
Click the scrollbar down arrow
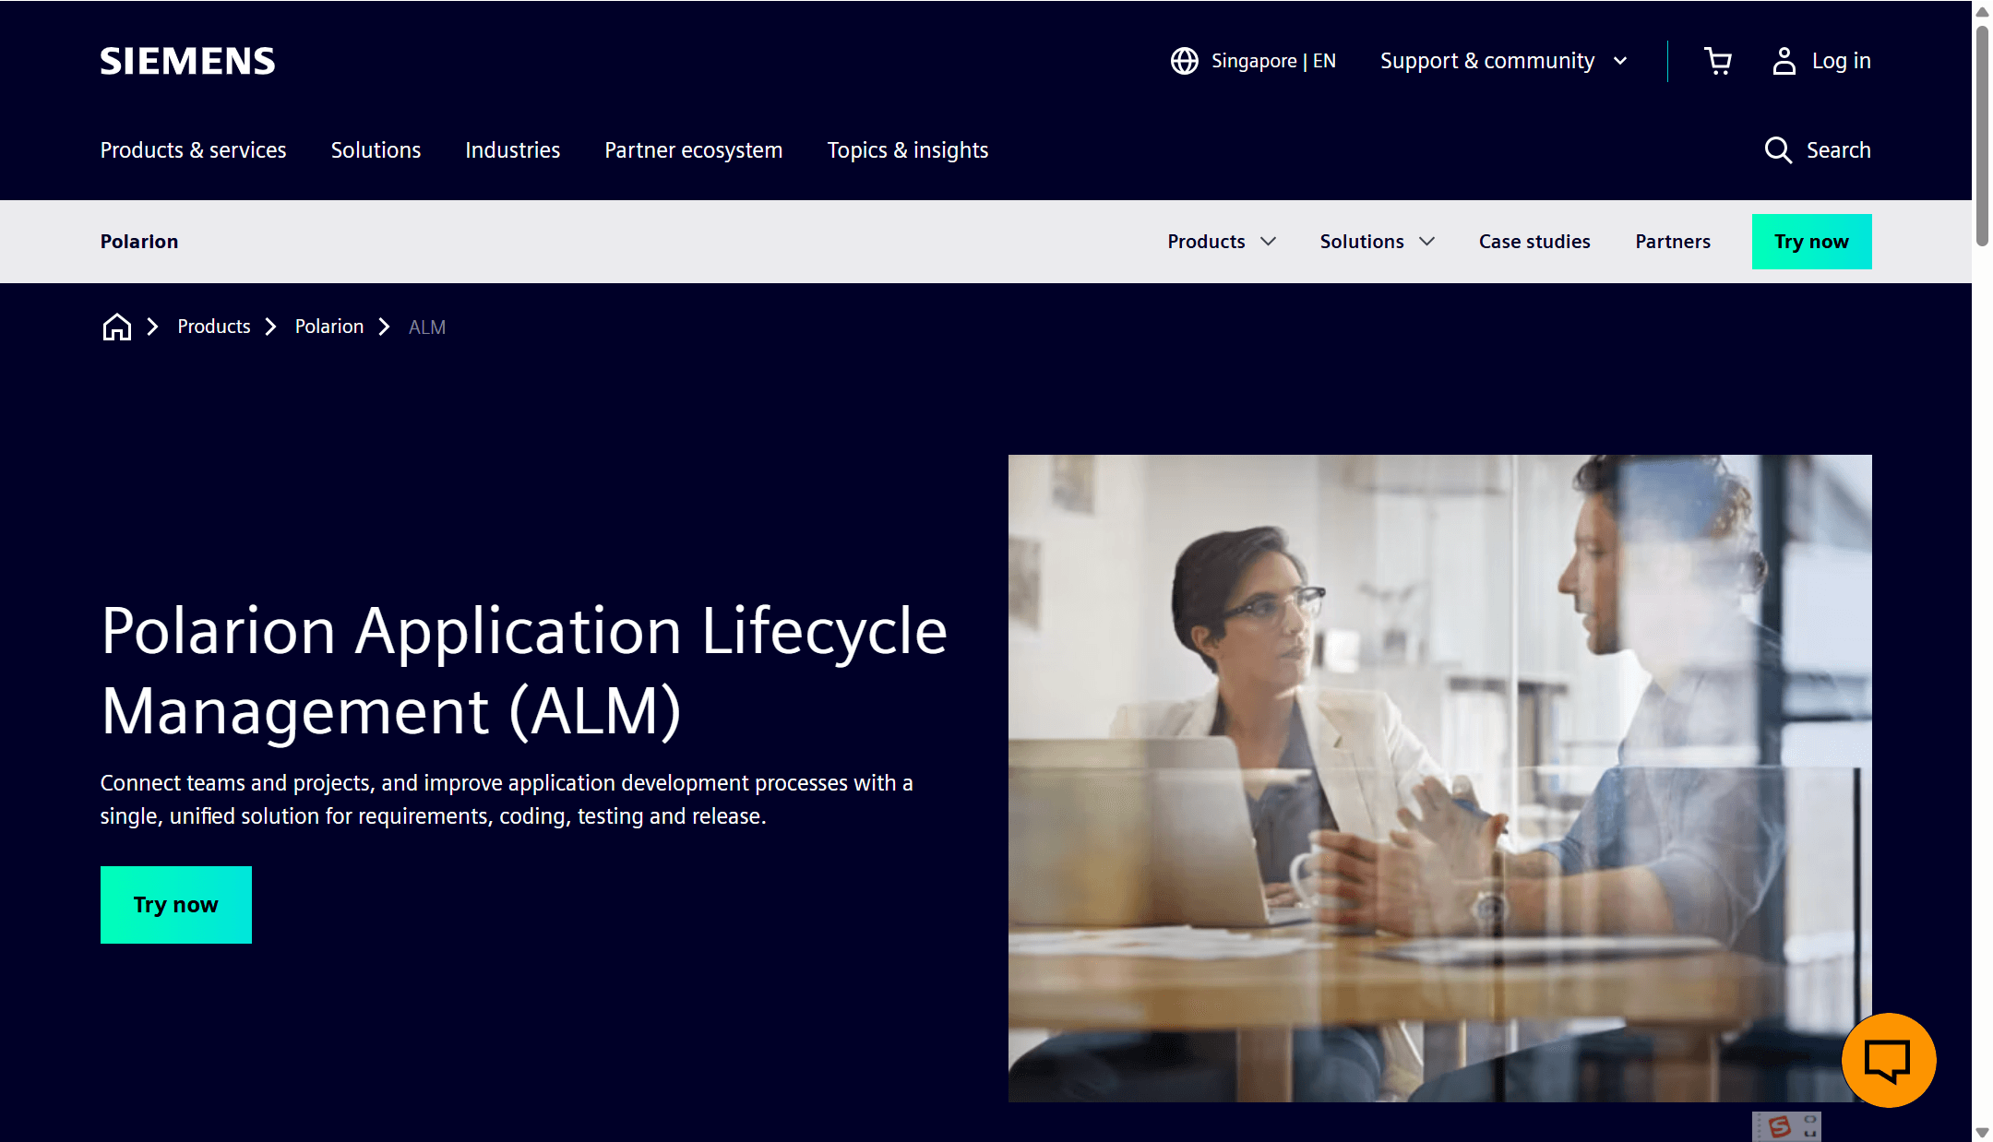[x=1981, y=1132]
